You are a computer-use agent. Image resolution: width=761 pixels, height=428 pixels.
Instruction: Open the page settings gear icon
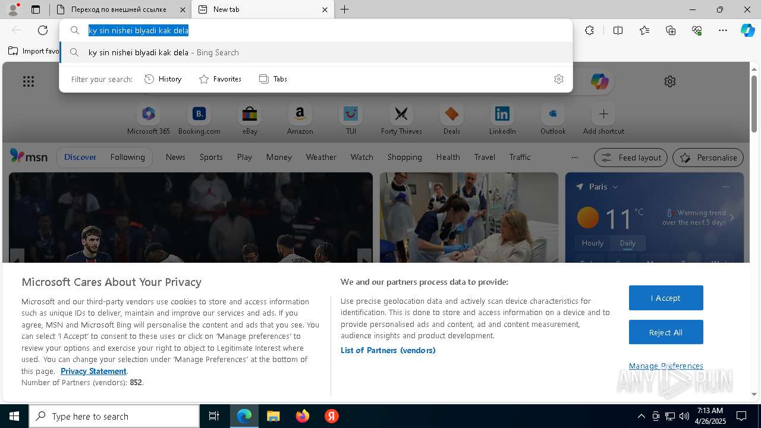coord(670,81)
